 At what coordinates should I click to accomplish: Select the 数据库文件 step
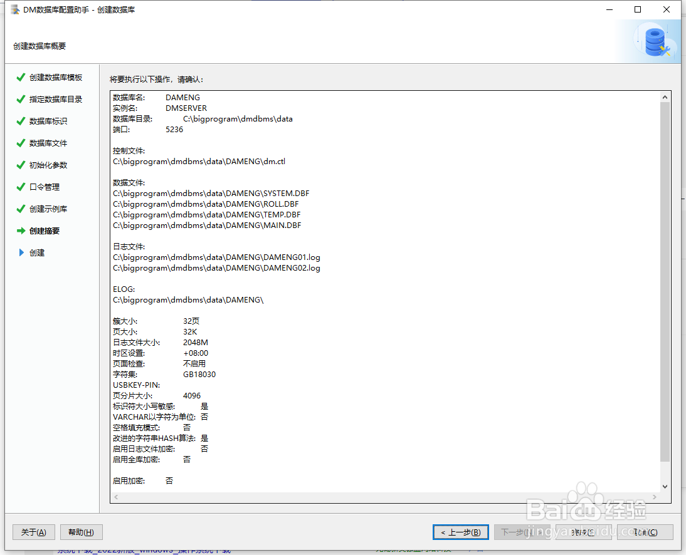coord(48,143)
